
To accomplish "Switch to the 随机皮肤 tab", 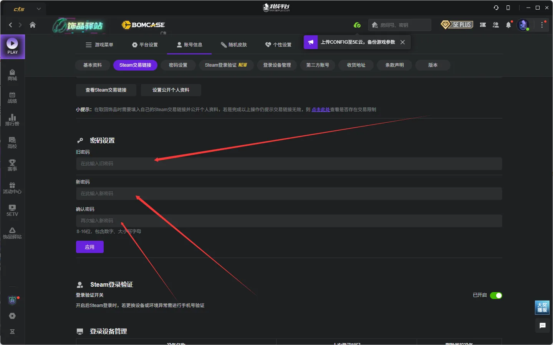I will (234, 45).
